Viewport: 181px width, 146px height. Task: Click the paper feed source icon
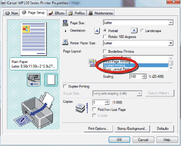34,80
